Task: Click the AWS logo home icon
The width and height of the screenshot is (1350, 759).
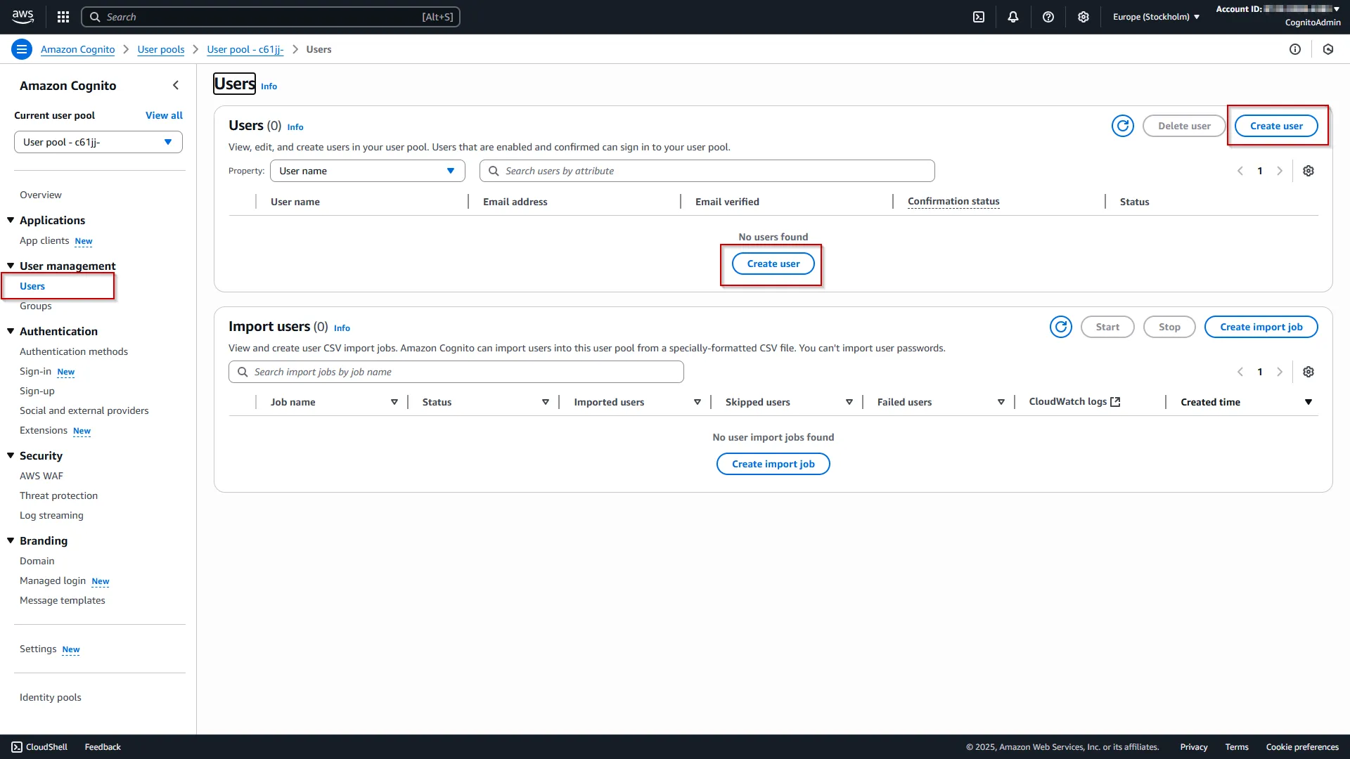Action: click(22, 17)
